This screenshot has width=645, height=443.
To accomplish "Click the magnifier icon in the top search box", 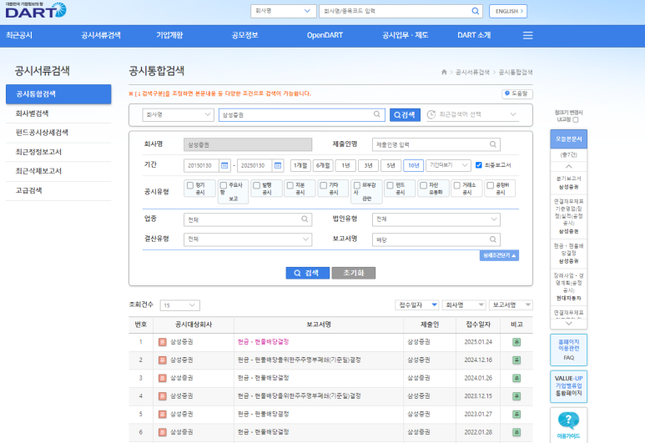I will click(x=475, y=11).
